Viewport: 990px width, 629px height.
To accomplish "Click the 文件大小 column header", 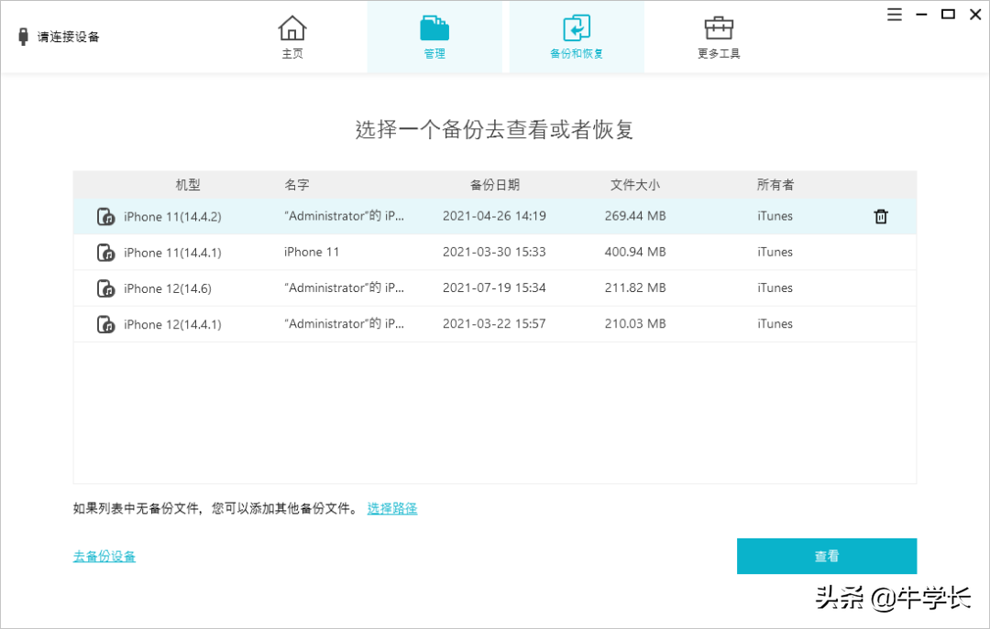I will click(634, 184).
